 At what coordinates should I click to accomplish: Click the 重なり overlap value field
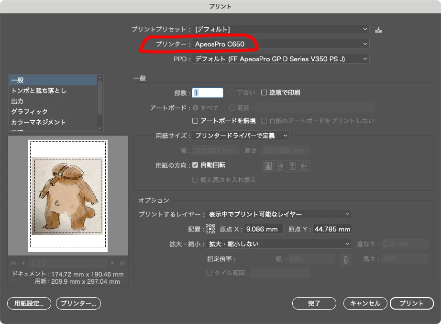click(409, 244)
